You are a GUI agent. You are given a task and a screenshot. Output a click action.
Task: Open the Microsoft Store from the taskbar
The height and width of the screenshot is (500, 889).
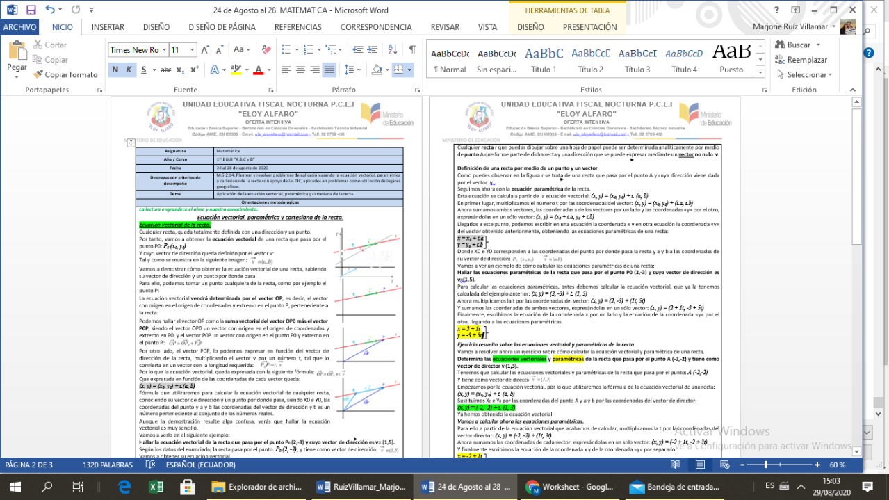tap(186, 487)
